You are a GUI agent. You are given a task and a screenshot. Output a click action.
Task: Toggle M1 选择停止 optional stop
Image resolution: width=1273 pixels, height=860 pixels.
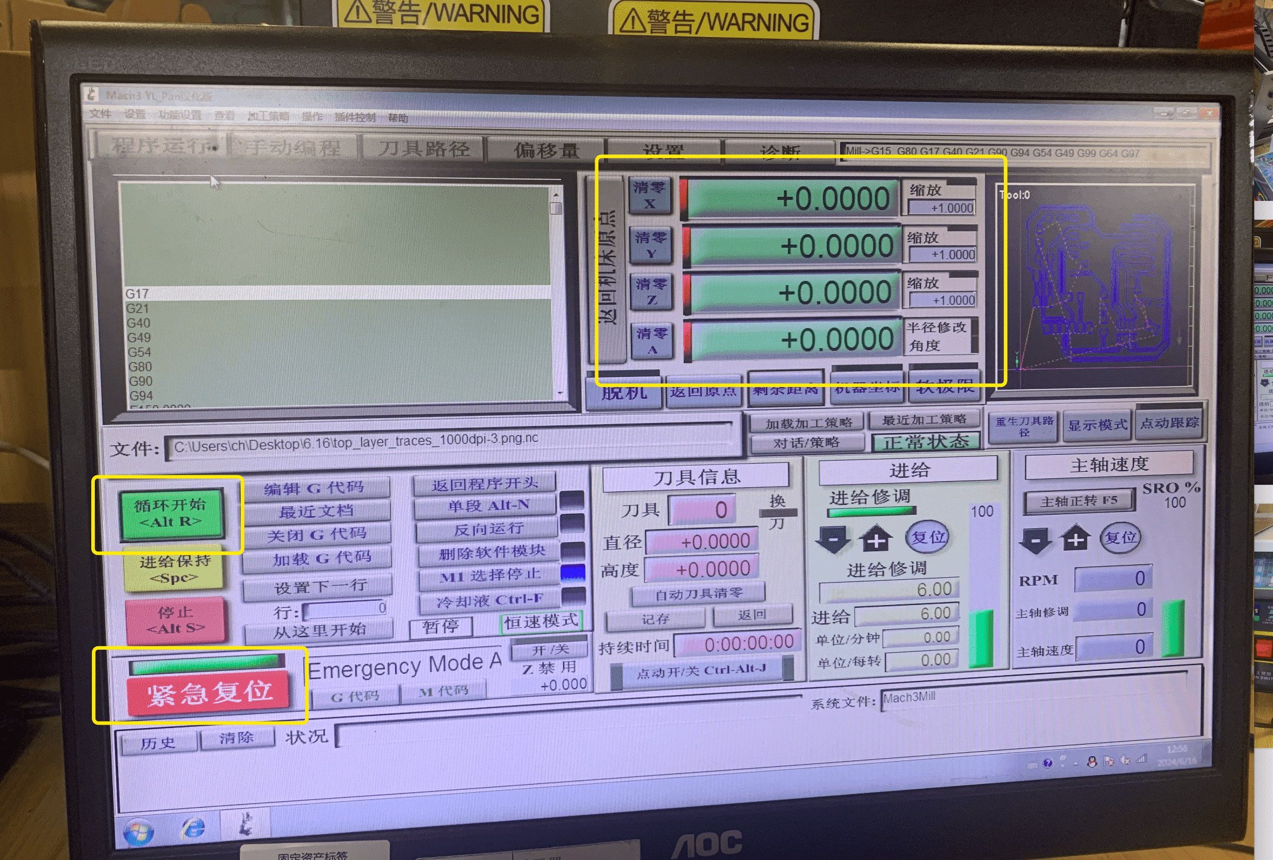pyautogui.click(x=490, y=575)
